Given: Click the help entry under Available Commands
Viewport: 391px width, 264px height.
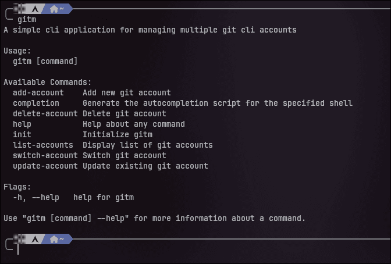Looking at the screenshot, I should pos(22,124).
